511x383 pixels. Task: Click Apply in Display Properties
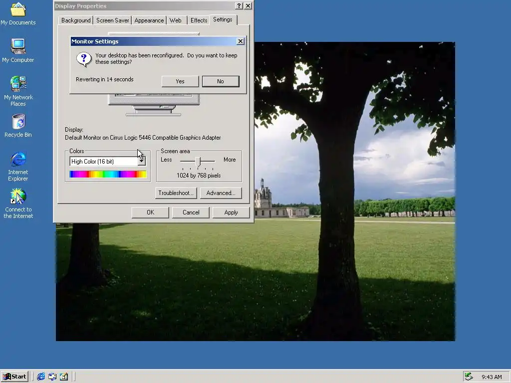[231, 212]
